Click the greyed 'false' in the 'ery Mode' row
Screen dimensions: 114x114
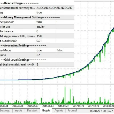click(60, 50)
